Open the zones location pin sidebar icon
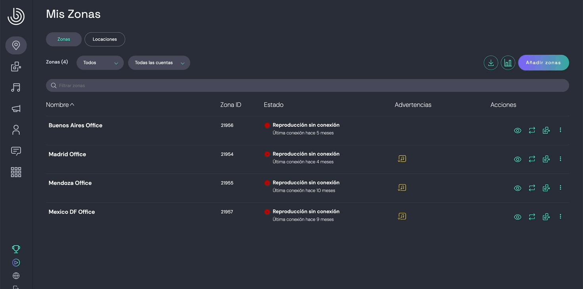The image size is (583, 289). tap(16, 46)
